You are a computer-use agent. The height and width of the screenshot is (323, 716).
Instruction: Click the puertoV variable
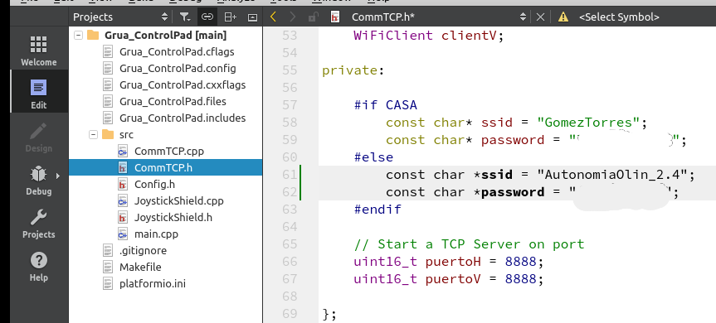(x=453, y=279)
